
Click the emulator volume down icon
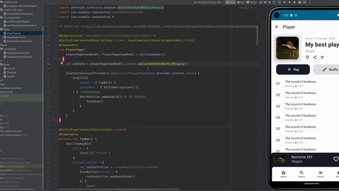[x=270, y=2]
